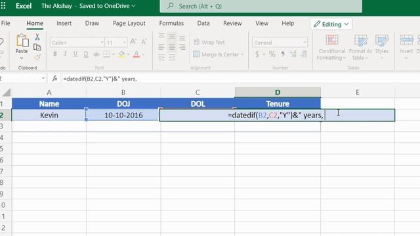The height and width of the screenshot is (236, 420).
Task: Switch to the Page Layout tab
Action: tap(129, 24)
